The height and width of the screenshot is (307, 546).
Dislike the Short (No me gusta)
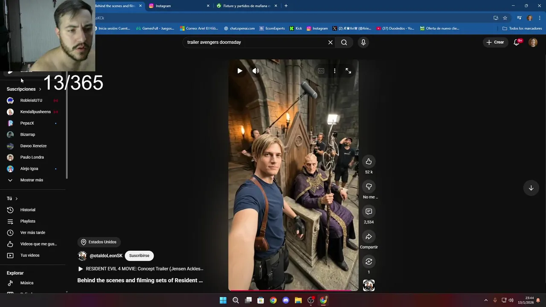point(369,186)
